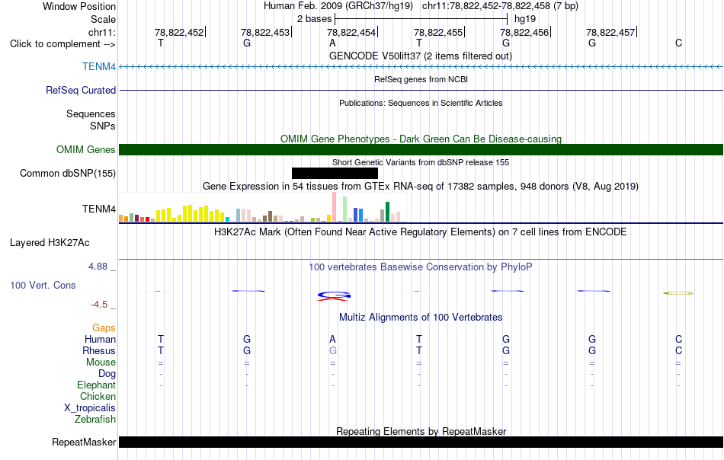Click the tallest pink GTEx expression bar

click(335, 207)
